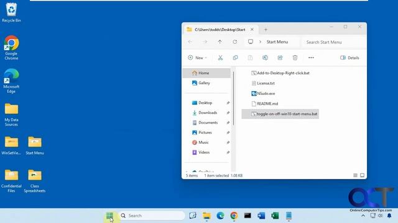
Task: Click the Windows Start button
Action: 109,216
